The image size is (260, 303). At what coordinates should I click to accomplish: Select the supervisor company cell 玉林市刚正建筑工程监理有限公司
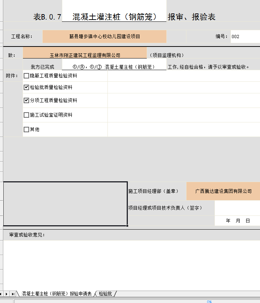[x=85, y=55]
